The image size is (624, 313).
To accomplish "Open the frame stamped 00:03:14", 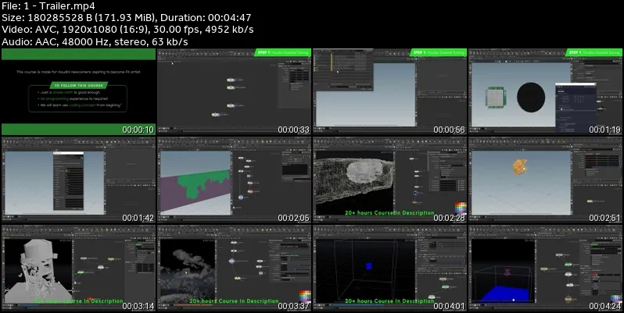I will 78,268.
